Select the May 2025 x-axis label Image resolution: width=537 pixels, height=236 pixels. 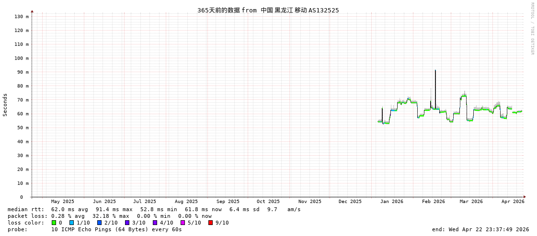[x=63, y=202]
